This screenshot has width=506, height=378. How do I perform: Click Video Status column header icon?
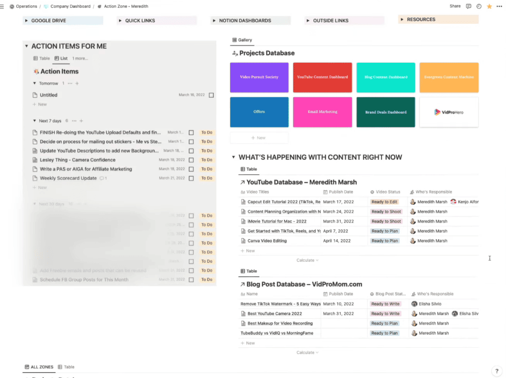click(x=372, y=192)
